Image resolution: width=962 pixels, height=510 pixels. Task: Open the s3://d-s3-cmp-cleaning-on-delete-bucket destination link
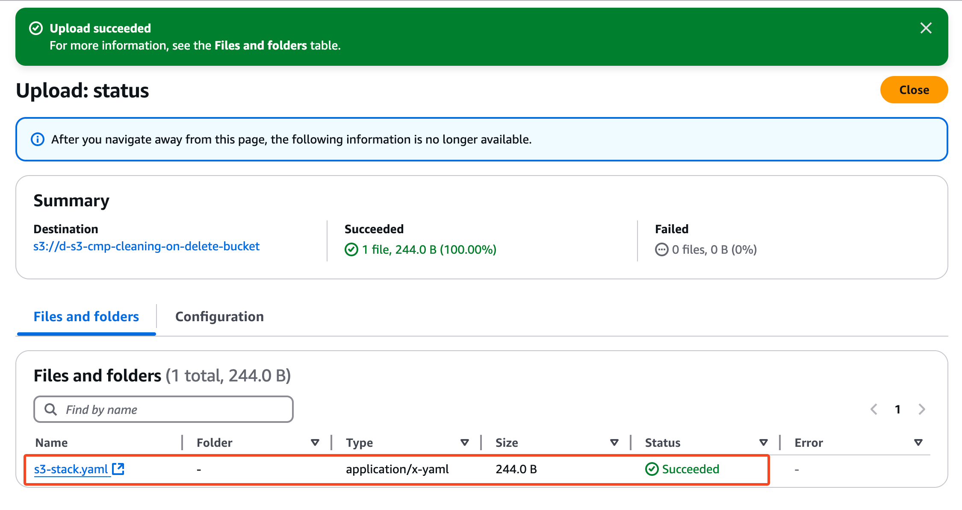pyautogui.click(x=146, y=246)
